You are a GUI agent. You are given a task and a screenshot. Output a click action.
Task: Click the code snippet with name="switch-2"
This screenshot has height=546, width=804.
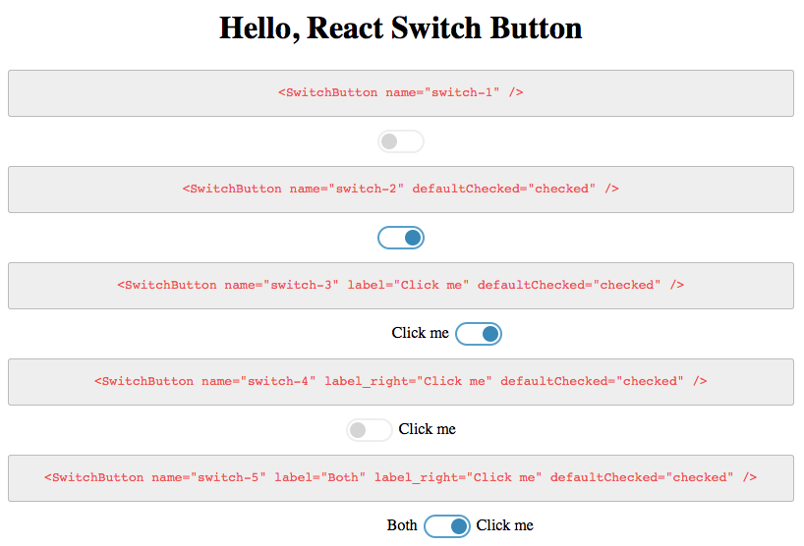401,189
